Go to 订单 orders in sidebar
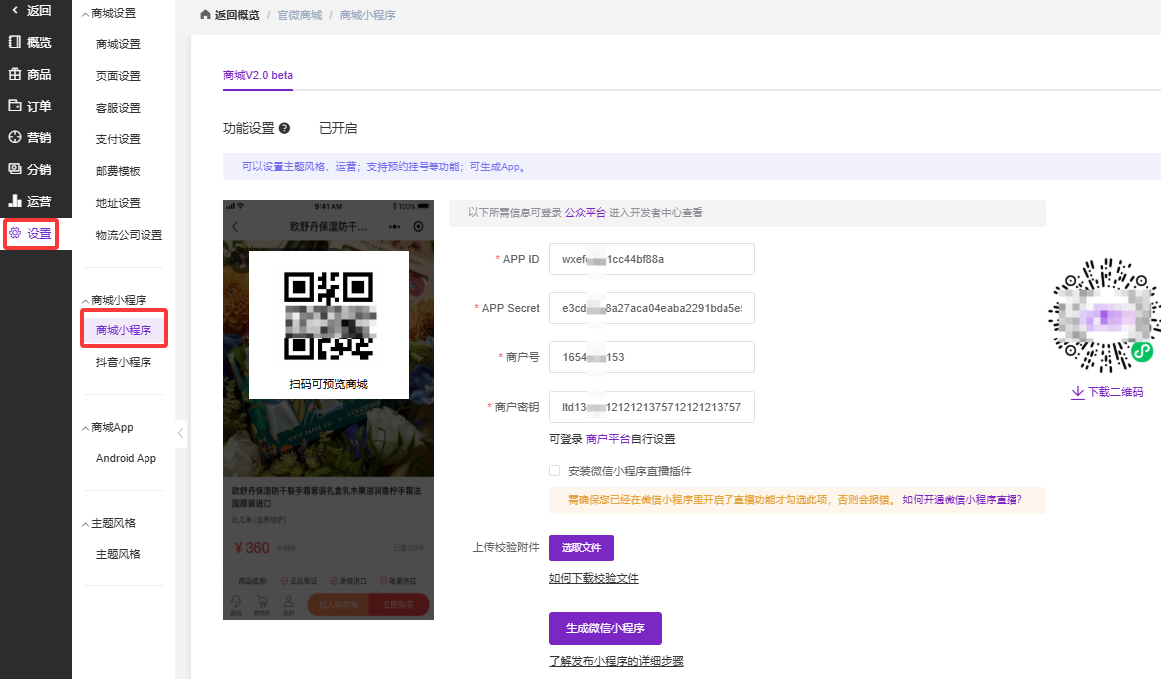1161x679 pixels. (x=15, y=106)
